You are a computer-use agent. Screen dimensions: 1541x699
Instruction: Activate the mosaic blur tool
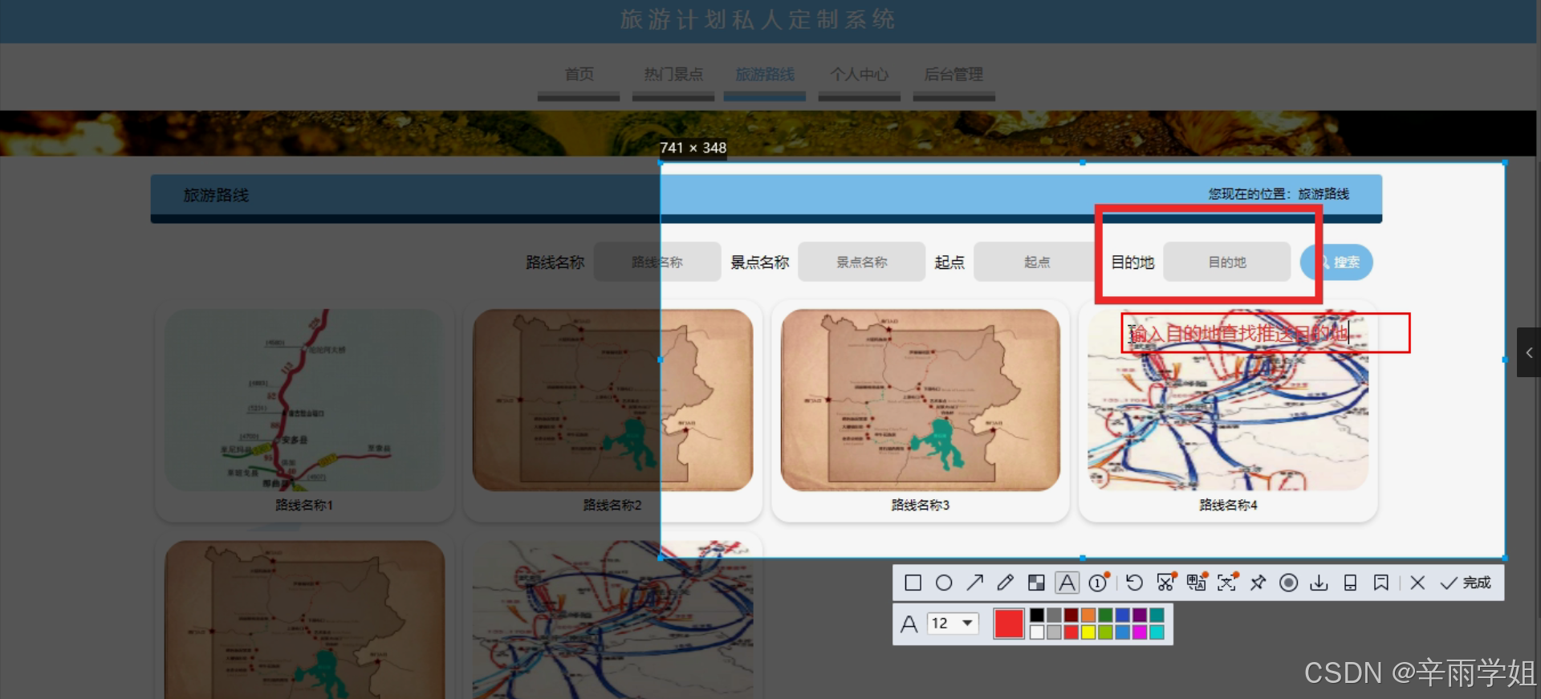click(x=1036, y=583)
